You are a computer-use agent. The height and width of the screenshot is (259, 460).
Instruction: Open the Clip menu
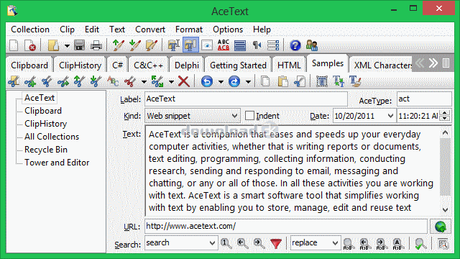pos(67,29)
